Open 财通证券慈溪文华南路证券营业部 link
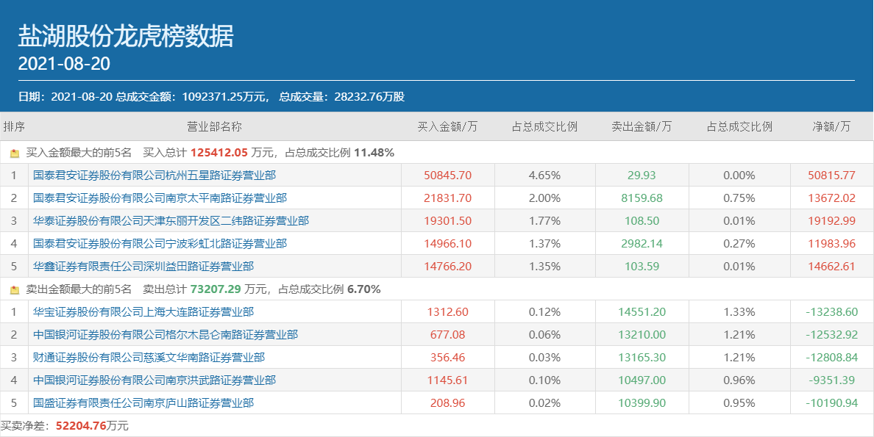Viewport: 874px width, 437px height. click(149, 358)
